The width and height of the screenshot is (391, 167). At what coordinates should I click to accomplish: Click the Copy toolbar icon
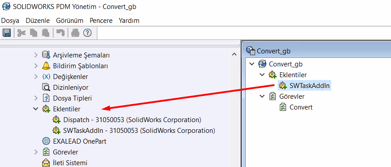[x=34, y=33]
